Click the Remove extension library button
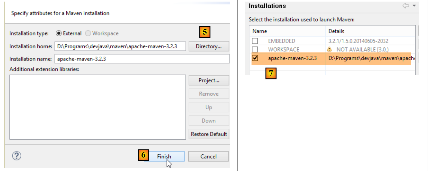The image size is (429, 171). tap(209, 94)
